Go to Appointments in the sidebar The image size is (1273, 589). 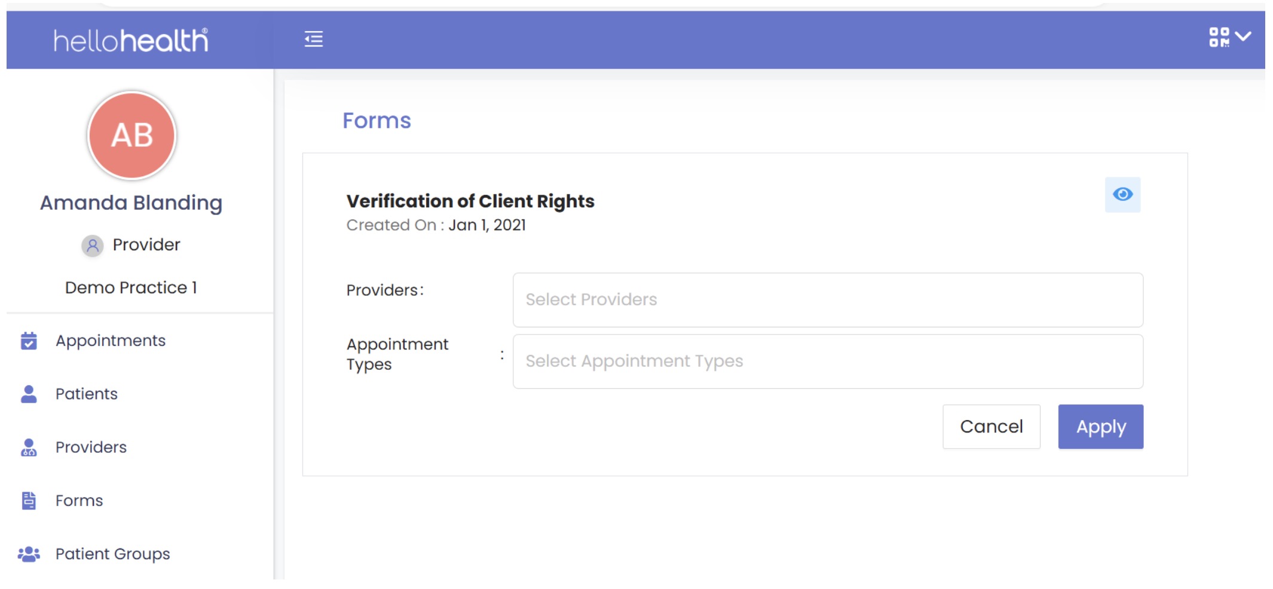point(111,340)
